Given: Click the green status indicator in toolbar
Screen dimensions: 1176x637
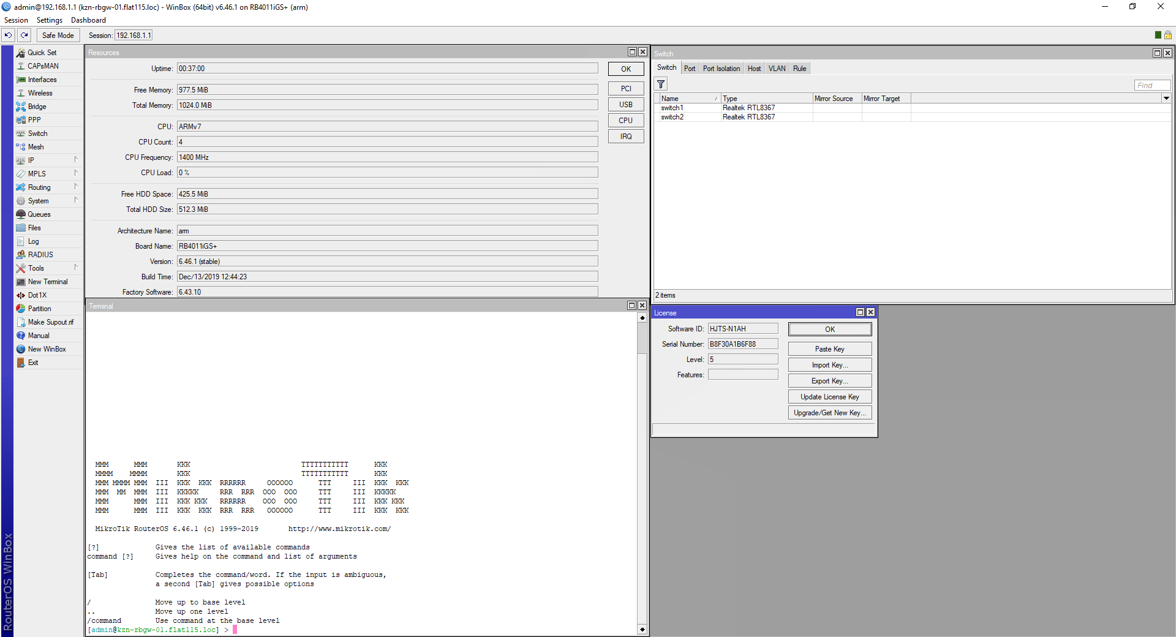Looking at the screenshot, I should 1158,35.
